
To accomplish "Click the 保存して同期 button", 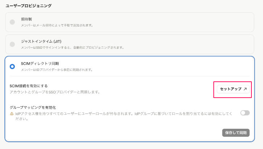I will (236, 133).
